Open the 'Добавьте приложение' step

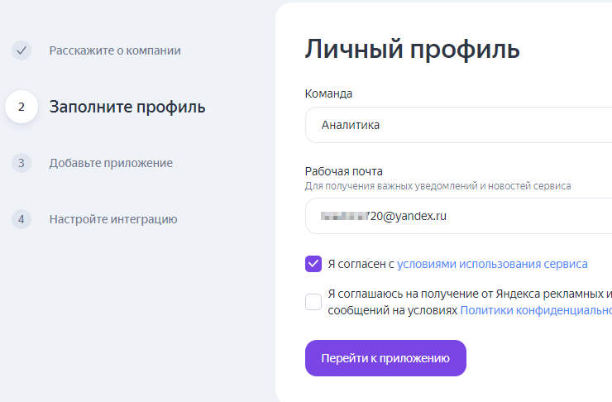111,163
